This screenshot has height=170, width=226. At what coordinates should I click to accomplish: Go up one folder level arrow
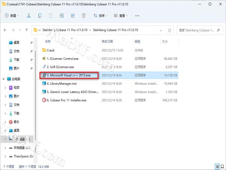[x=26, y=30]
